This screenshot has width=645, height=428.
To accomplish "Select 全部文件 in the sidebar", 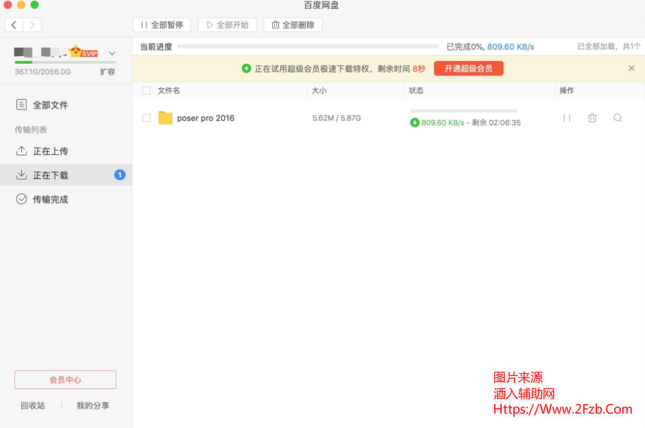I will point(50,105).
